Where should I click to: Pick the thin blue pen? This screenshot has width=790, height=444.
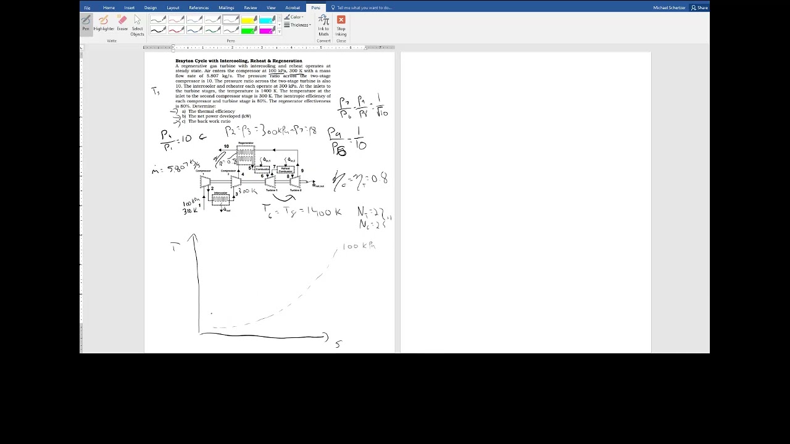(x=194, y=20)
